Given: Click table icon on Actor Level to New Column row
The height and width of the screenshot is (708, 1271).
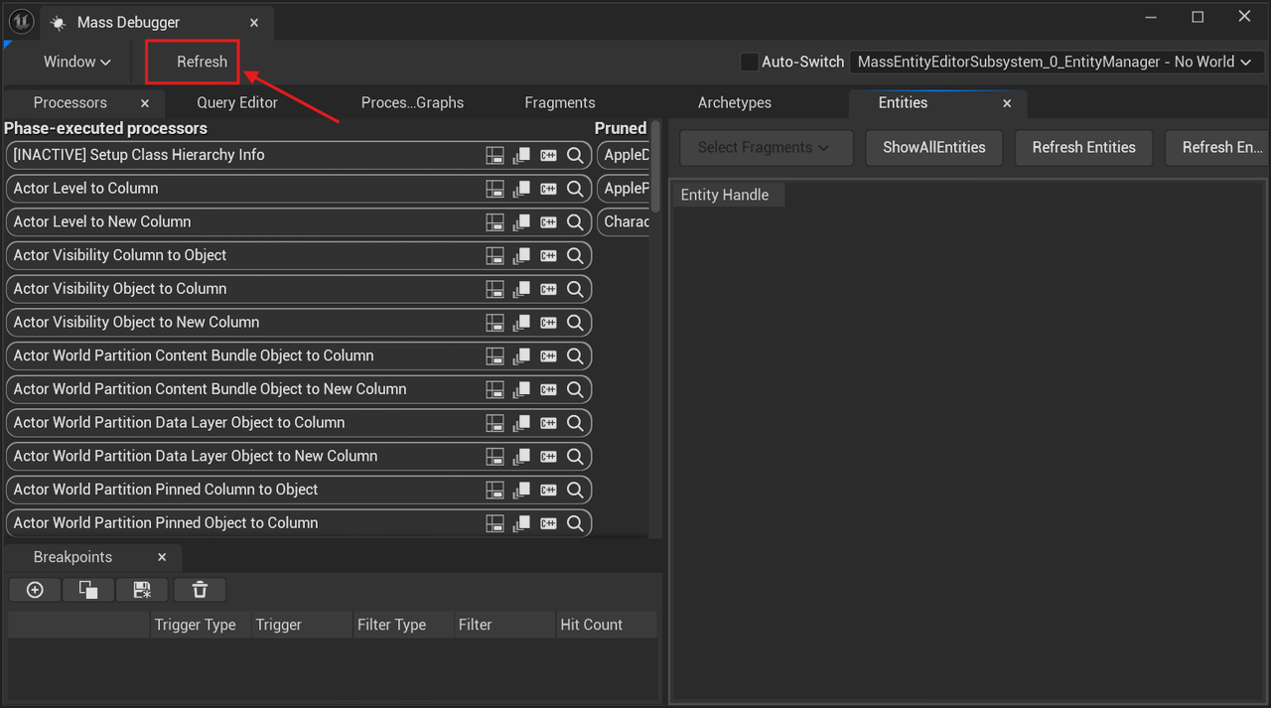Looking at the screenshot, I should point(494,222).
